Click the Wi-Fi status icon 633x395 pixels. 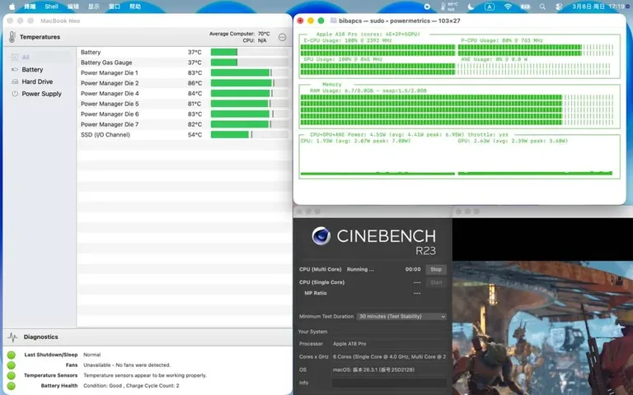pos(508,7)
